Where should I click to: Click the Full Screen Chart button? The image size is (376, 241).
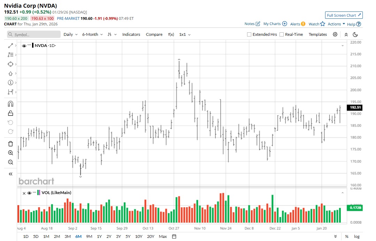tap(344, 15)
